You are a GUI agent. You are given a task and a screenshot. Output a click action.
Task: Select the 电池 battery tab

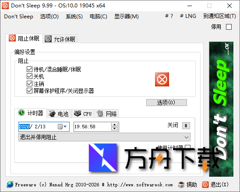(x=59, y=113)
